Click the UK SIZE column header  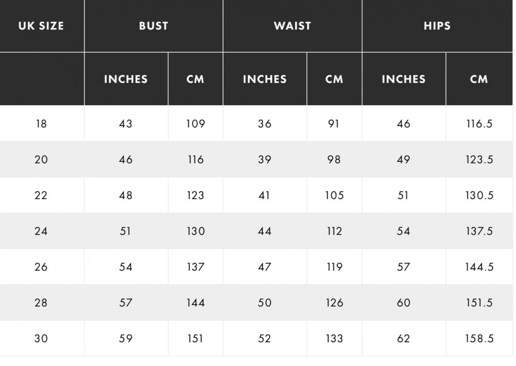[41, 26]
